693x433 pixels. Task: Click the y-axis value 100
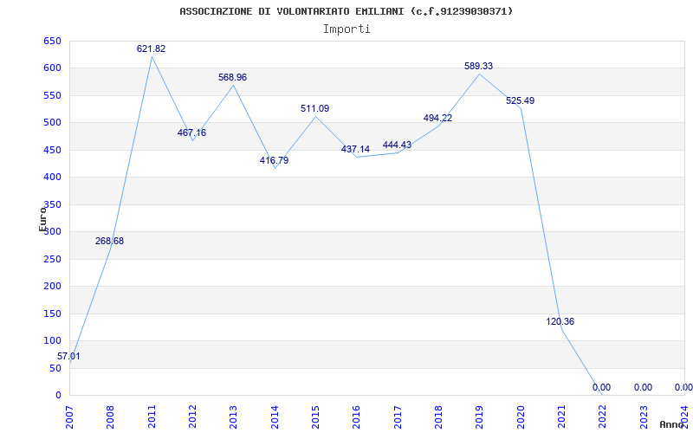[52, 340]
